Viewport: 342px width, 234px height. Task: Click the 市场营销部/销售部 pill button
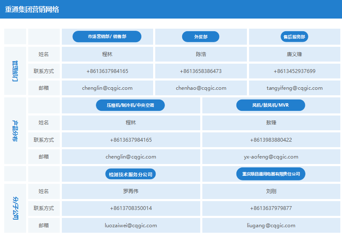click(x=107, y=37)
